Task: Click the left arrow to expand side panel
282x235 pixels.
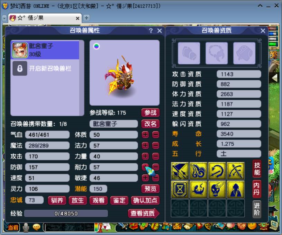Action: [x=274, y=78]
